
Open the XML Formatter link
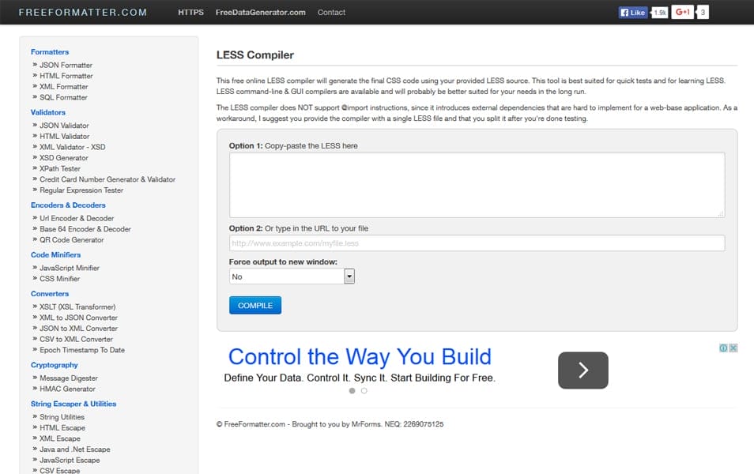64,87
